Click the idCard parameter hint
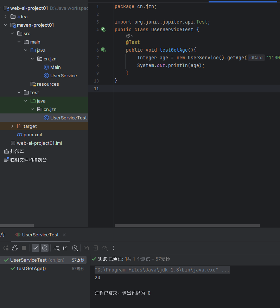This screenshot has width=280, height=308. pos(256,58)
